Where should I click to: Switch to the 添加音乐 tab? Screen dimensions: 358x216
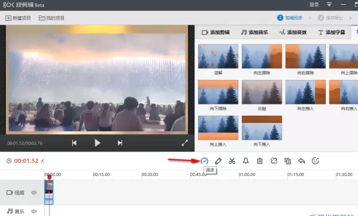(255, 32)
